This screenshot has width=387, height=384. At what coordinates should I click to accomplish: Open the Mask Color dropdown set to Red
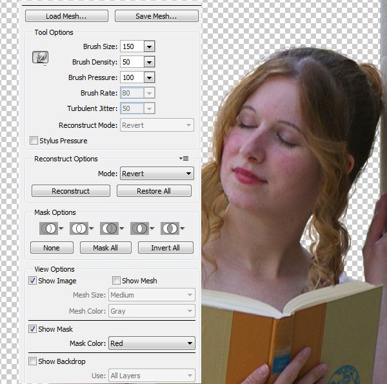pyautogui.click(x=152, y=343)
